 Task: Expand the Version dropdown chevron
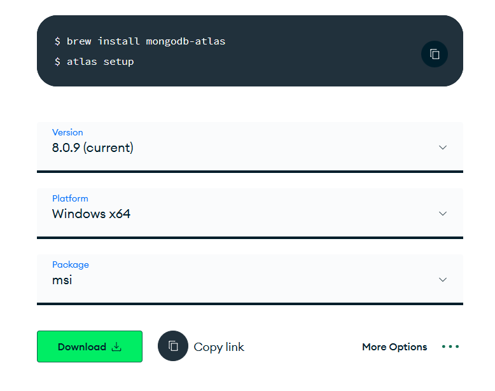(443, 147)
